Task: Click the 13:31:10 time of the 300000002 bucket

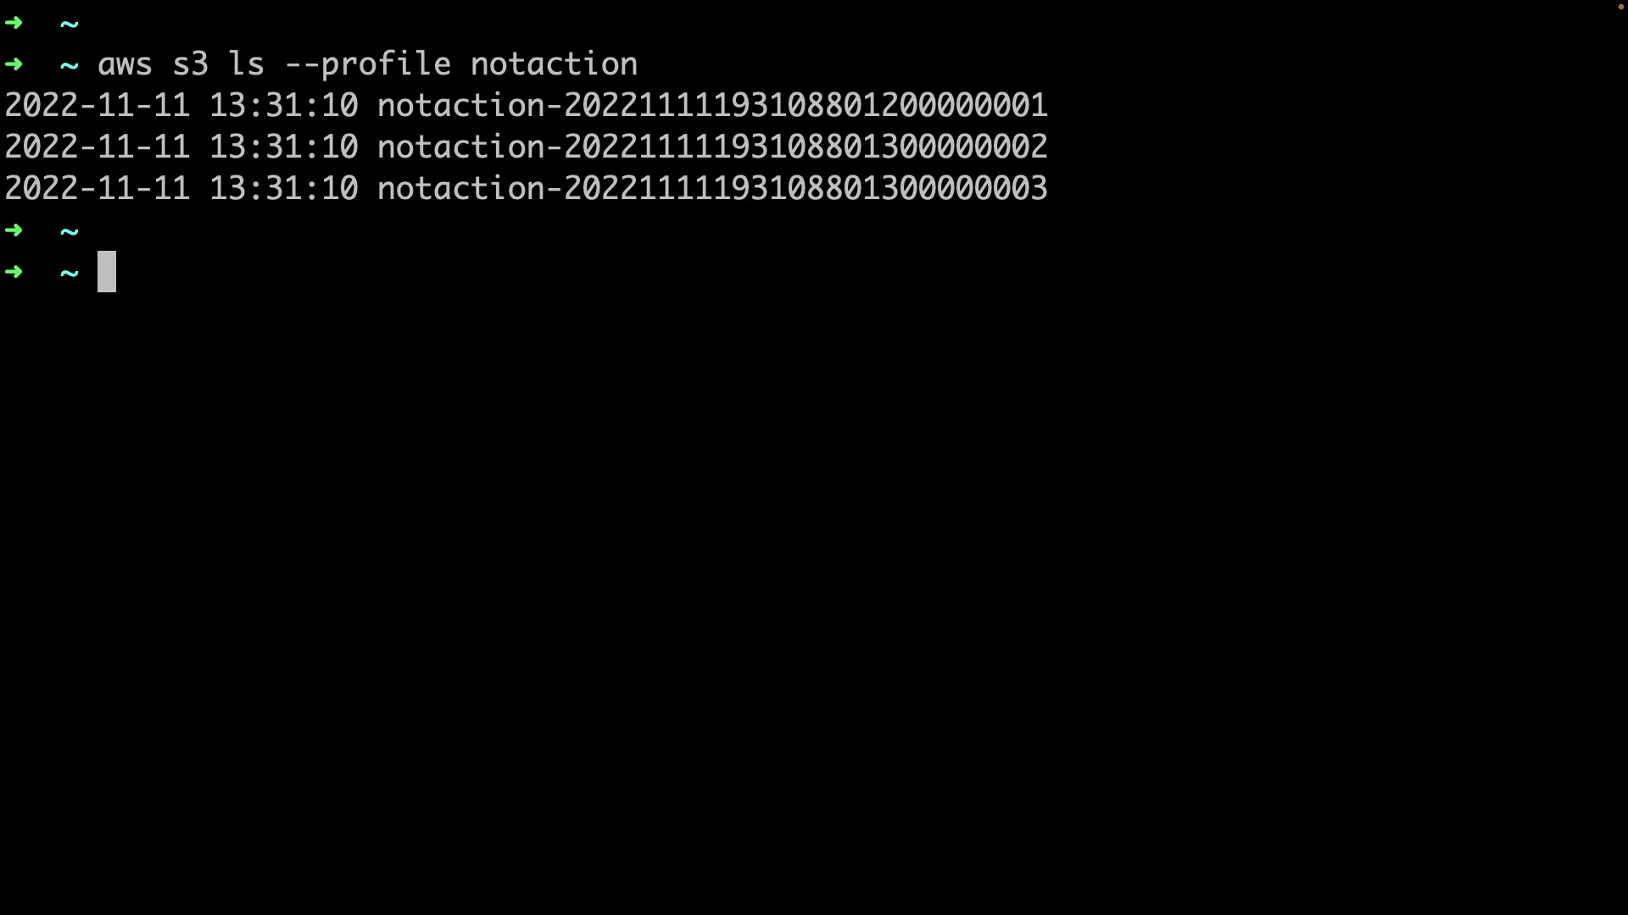Action: [284, 147]
